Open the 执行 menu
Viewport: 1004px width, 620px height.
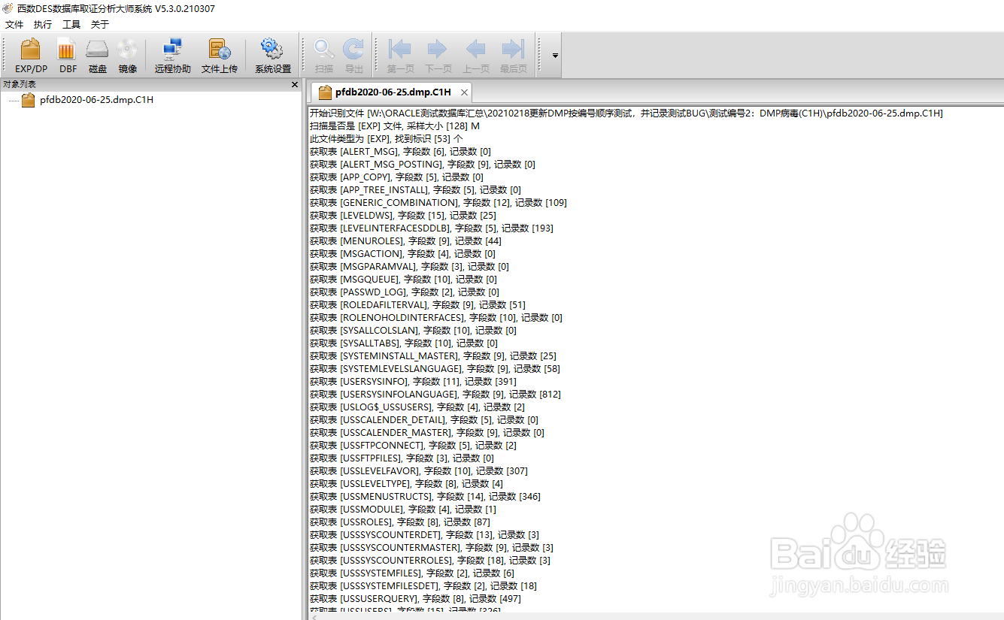click(x=43, y=25)
